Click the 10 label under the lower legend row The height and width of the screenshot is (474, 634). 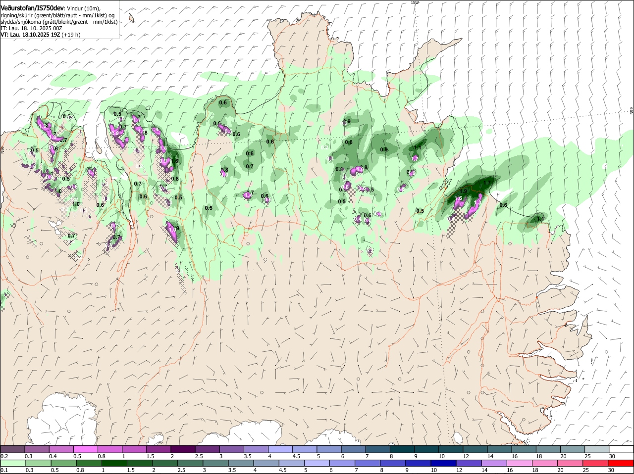434,470
